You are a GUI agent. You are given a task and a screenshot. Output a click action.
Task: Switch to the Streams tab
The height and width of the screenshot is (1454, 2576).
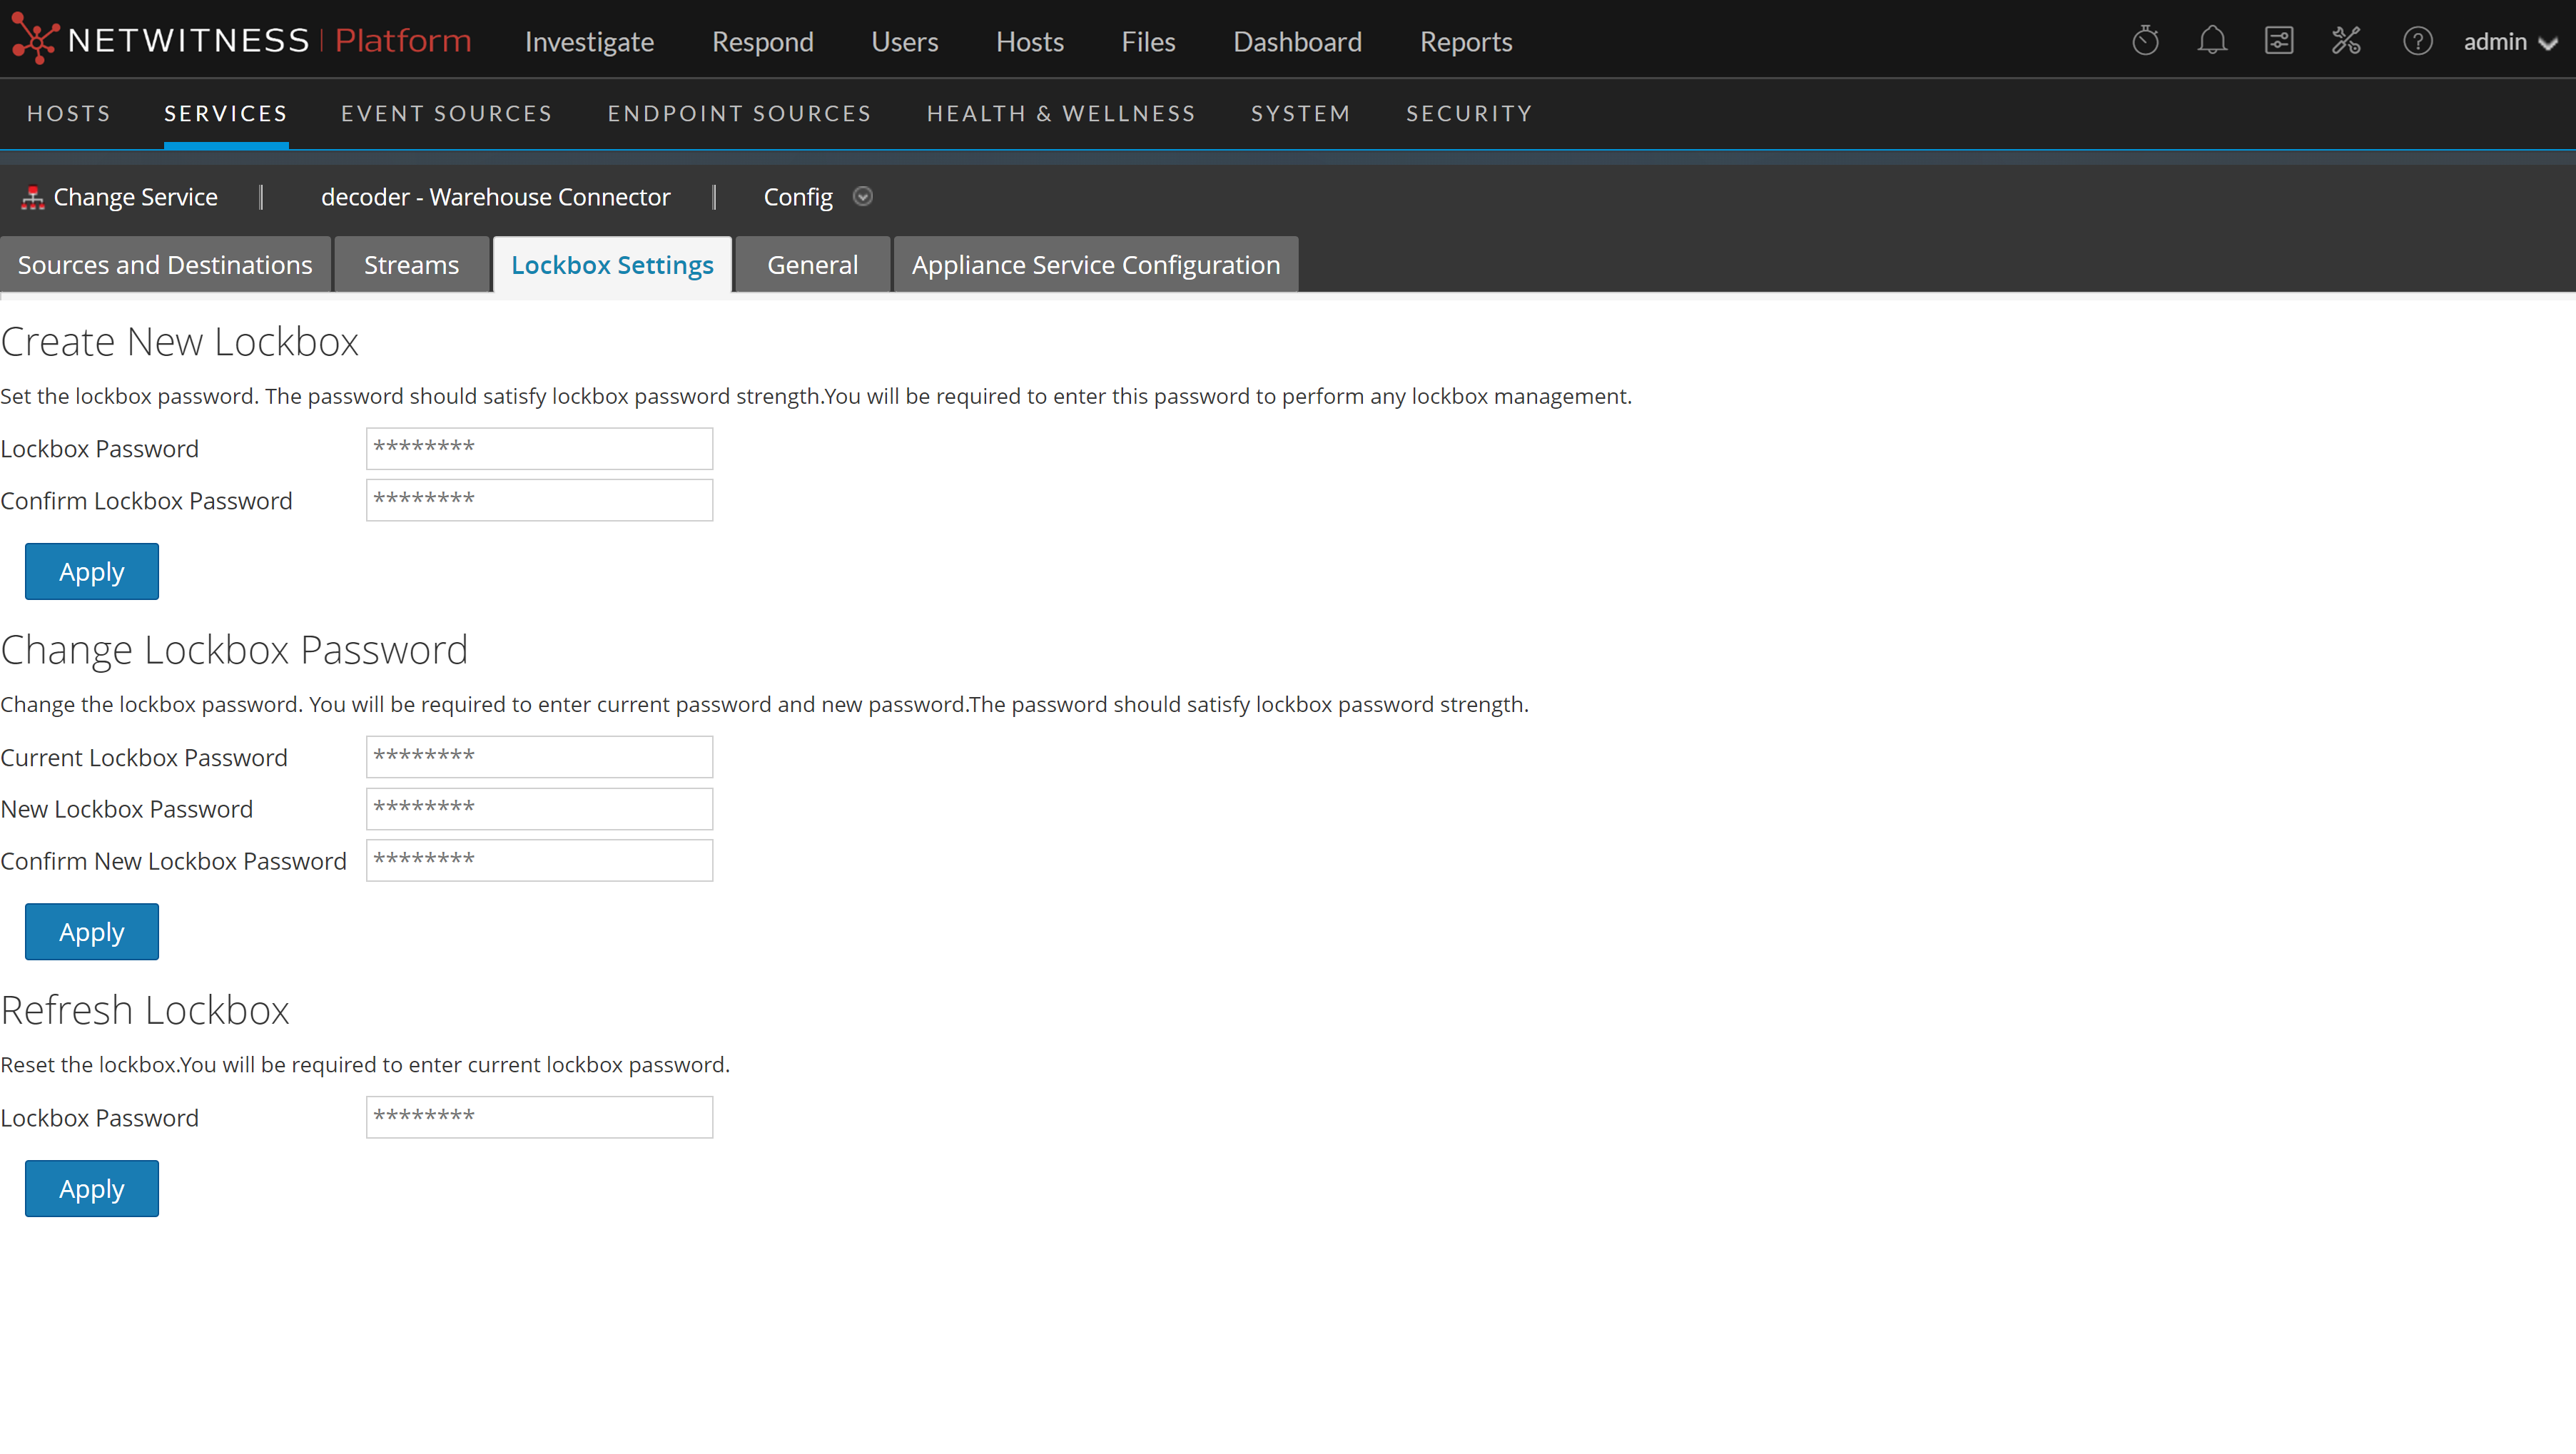[411, 265]
